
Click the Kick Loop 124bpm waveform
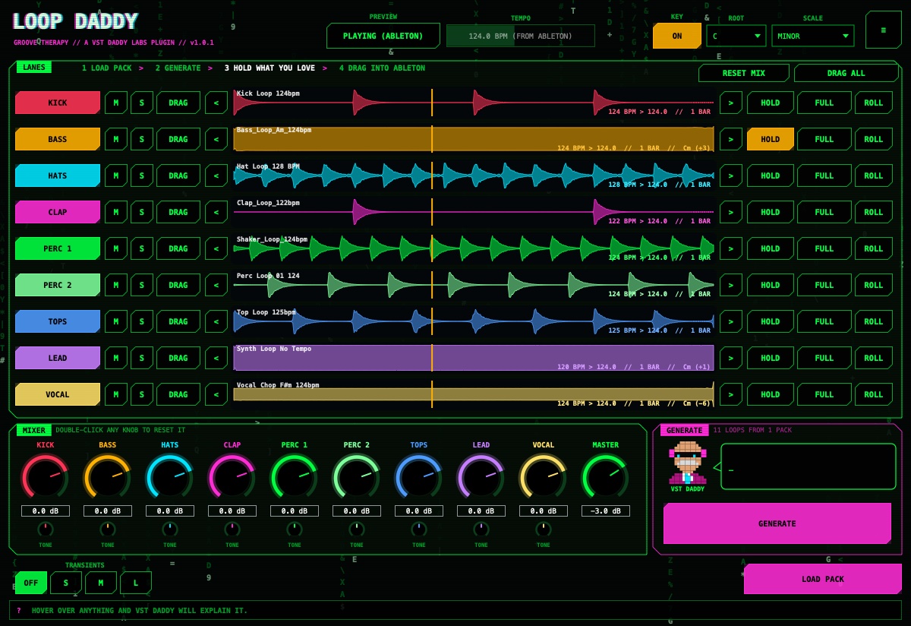(474, 103)
